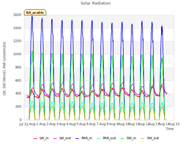The height and width of the screenshot is (144, 192).
Task: Click the orange SW_out legend swatch
Action: 143,139
